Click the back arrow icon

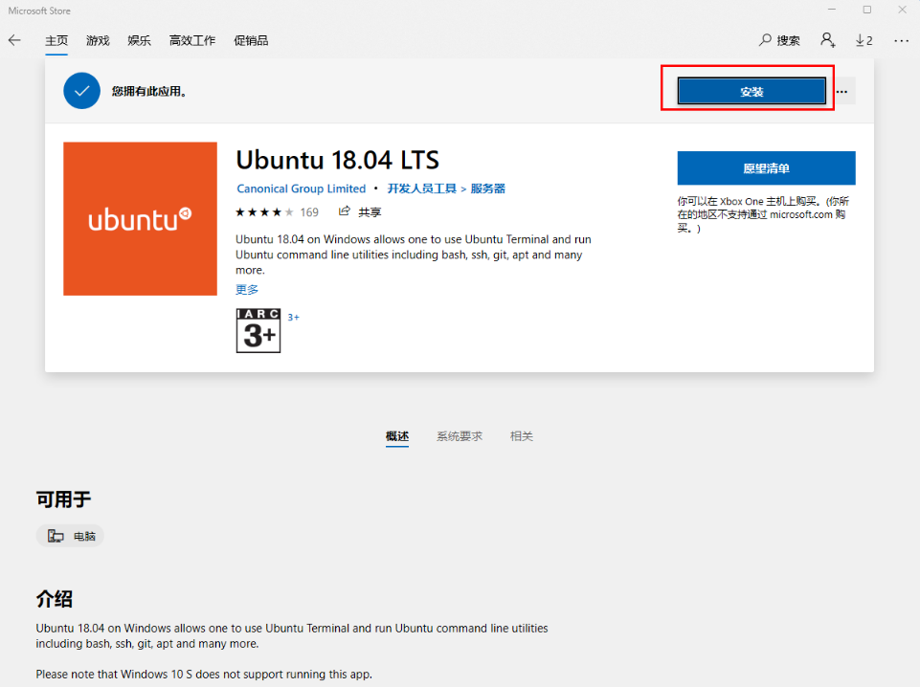pos(14,40)
